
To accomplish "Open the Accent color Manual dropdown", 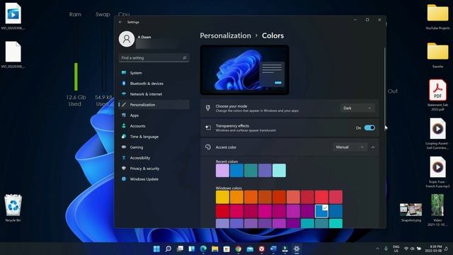I will [x=350, y=147].
